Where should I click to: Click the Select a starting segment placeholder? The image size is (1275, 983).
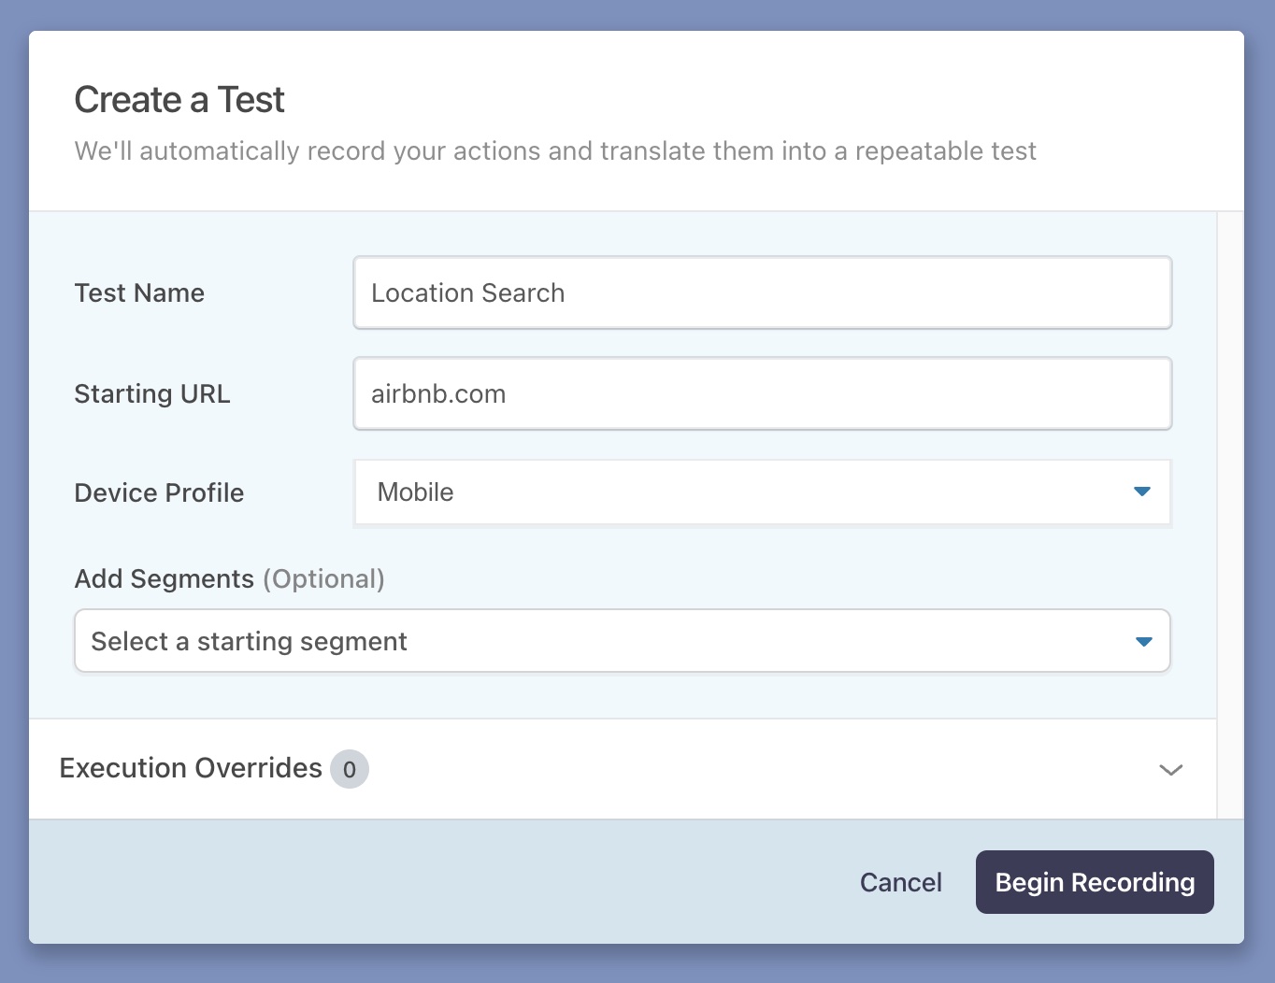pyautogui.click(x=249, y=641)
